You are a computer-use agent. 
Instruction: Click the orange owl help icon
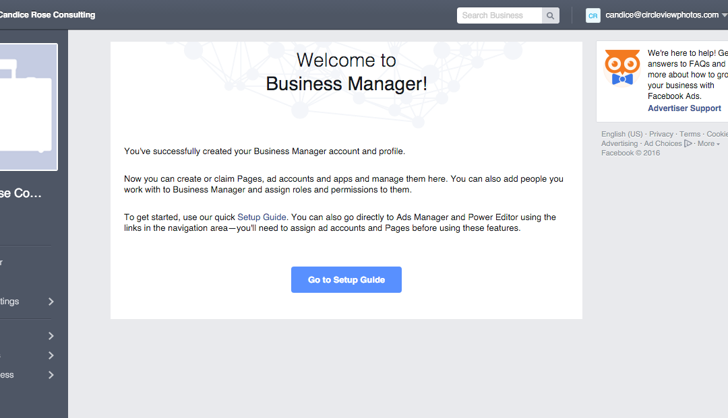click(x=621, y=69)
